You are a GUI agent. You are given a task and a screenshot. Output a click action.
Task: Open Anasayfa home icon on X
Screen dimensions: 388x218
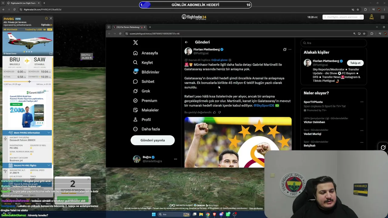click(x=135, y=53)
